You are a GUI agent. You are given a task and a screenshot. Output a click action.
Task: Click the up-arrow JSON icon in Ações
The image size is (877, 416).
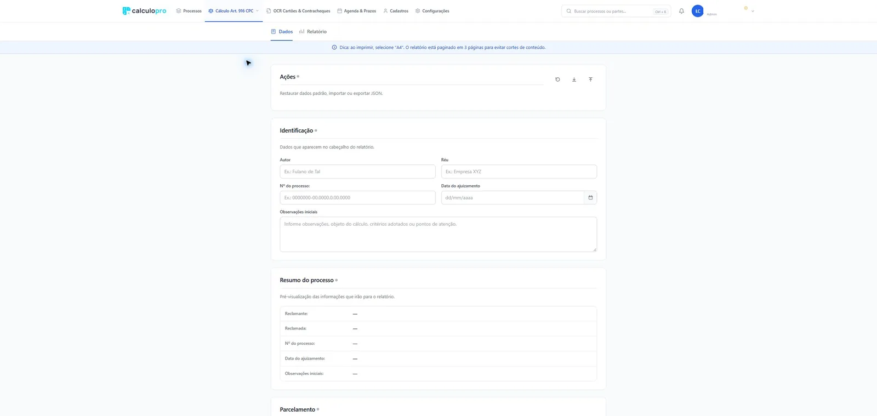pos(590,79)
